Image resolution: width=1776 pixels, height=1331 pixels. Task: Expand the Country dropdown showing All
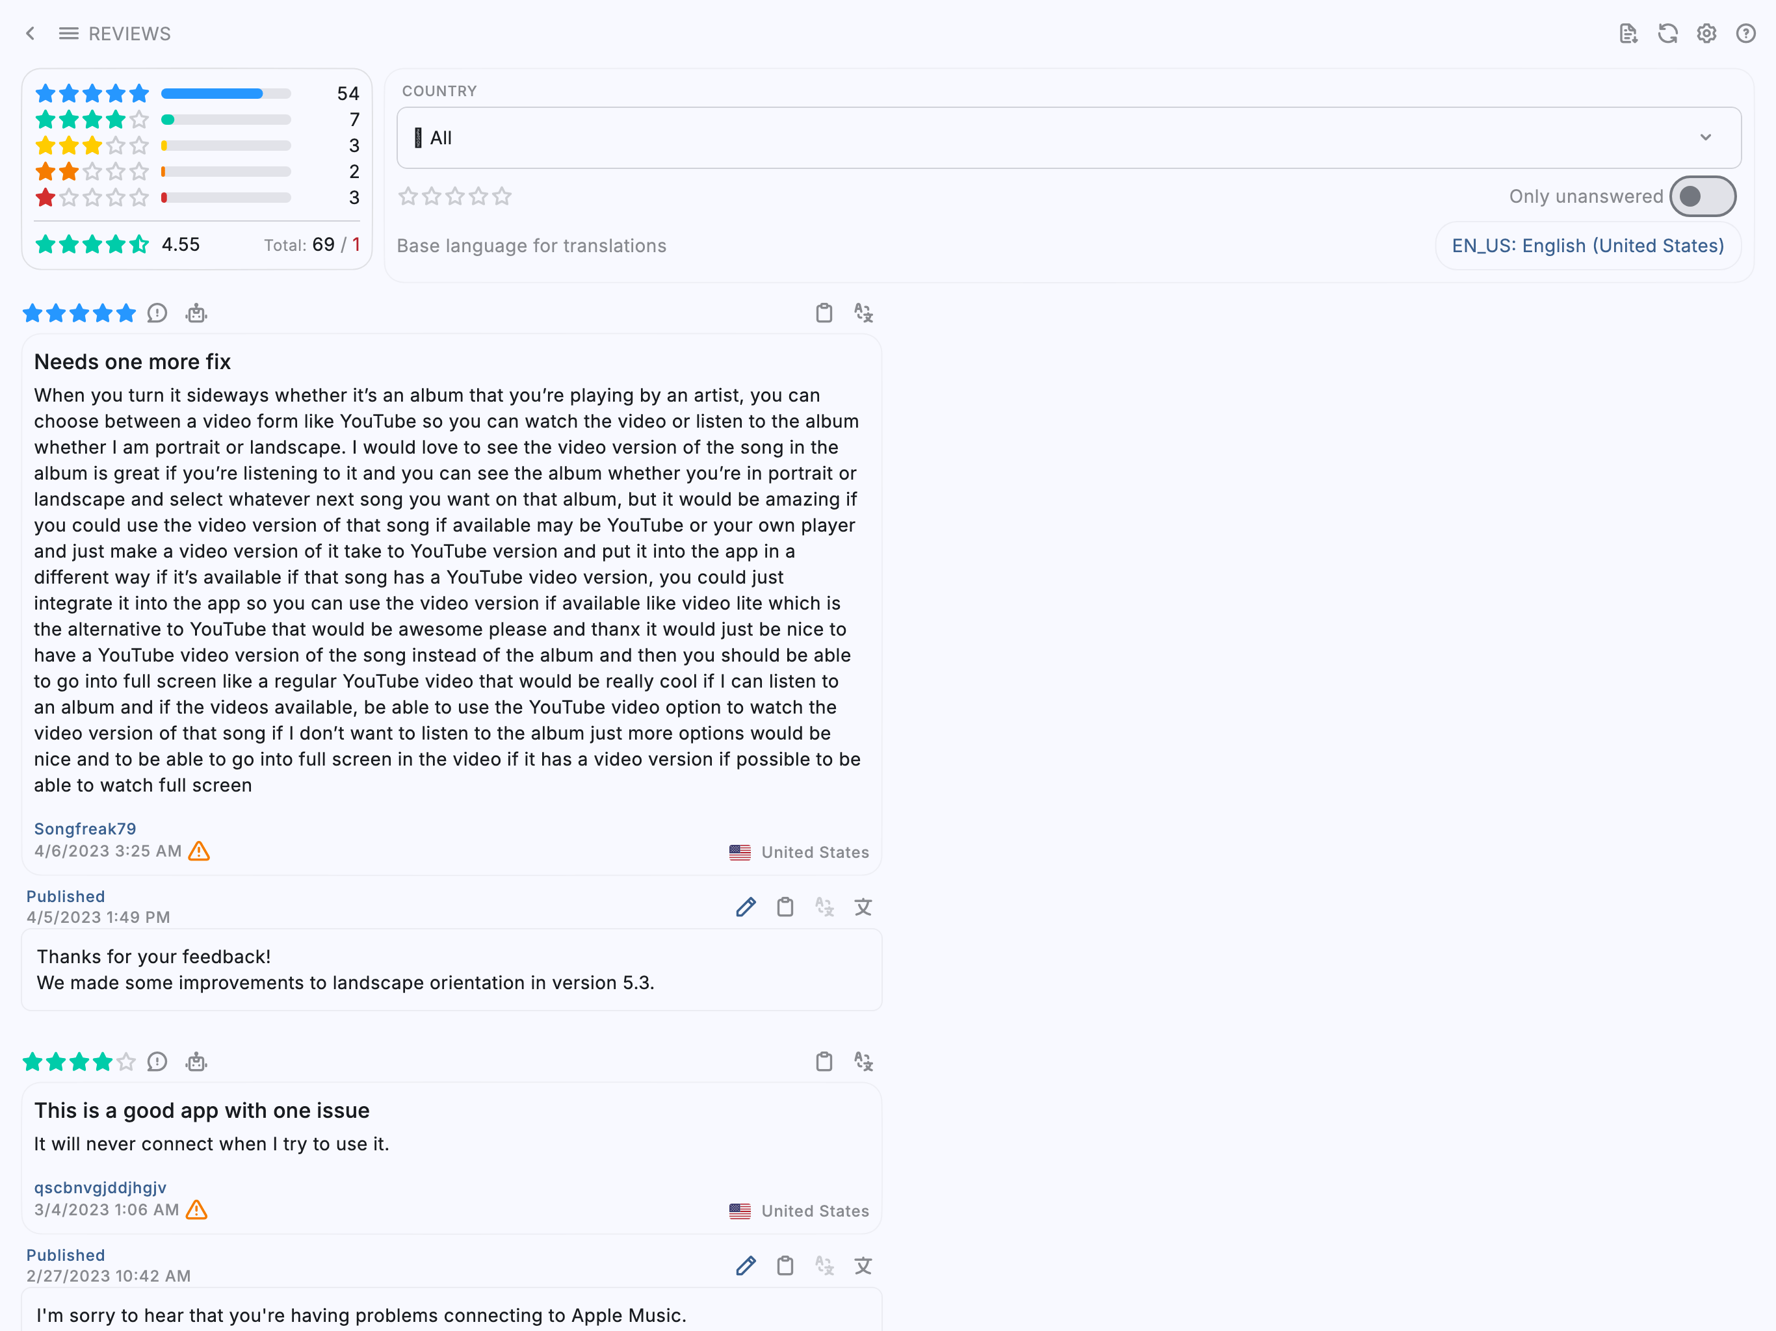click(x=1069, y=138)
